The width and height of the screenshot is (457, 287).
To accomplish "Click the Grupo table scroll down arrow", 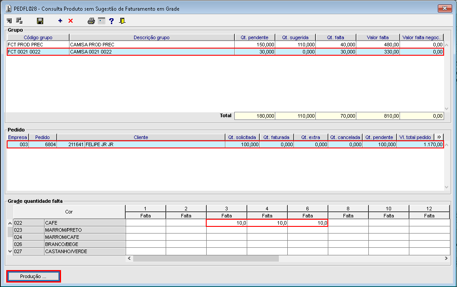I will pyautogui.click(x=446, y=108).
